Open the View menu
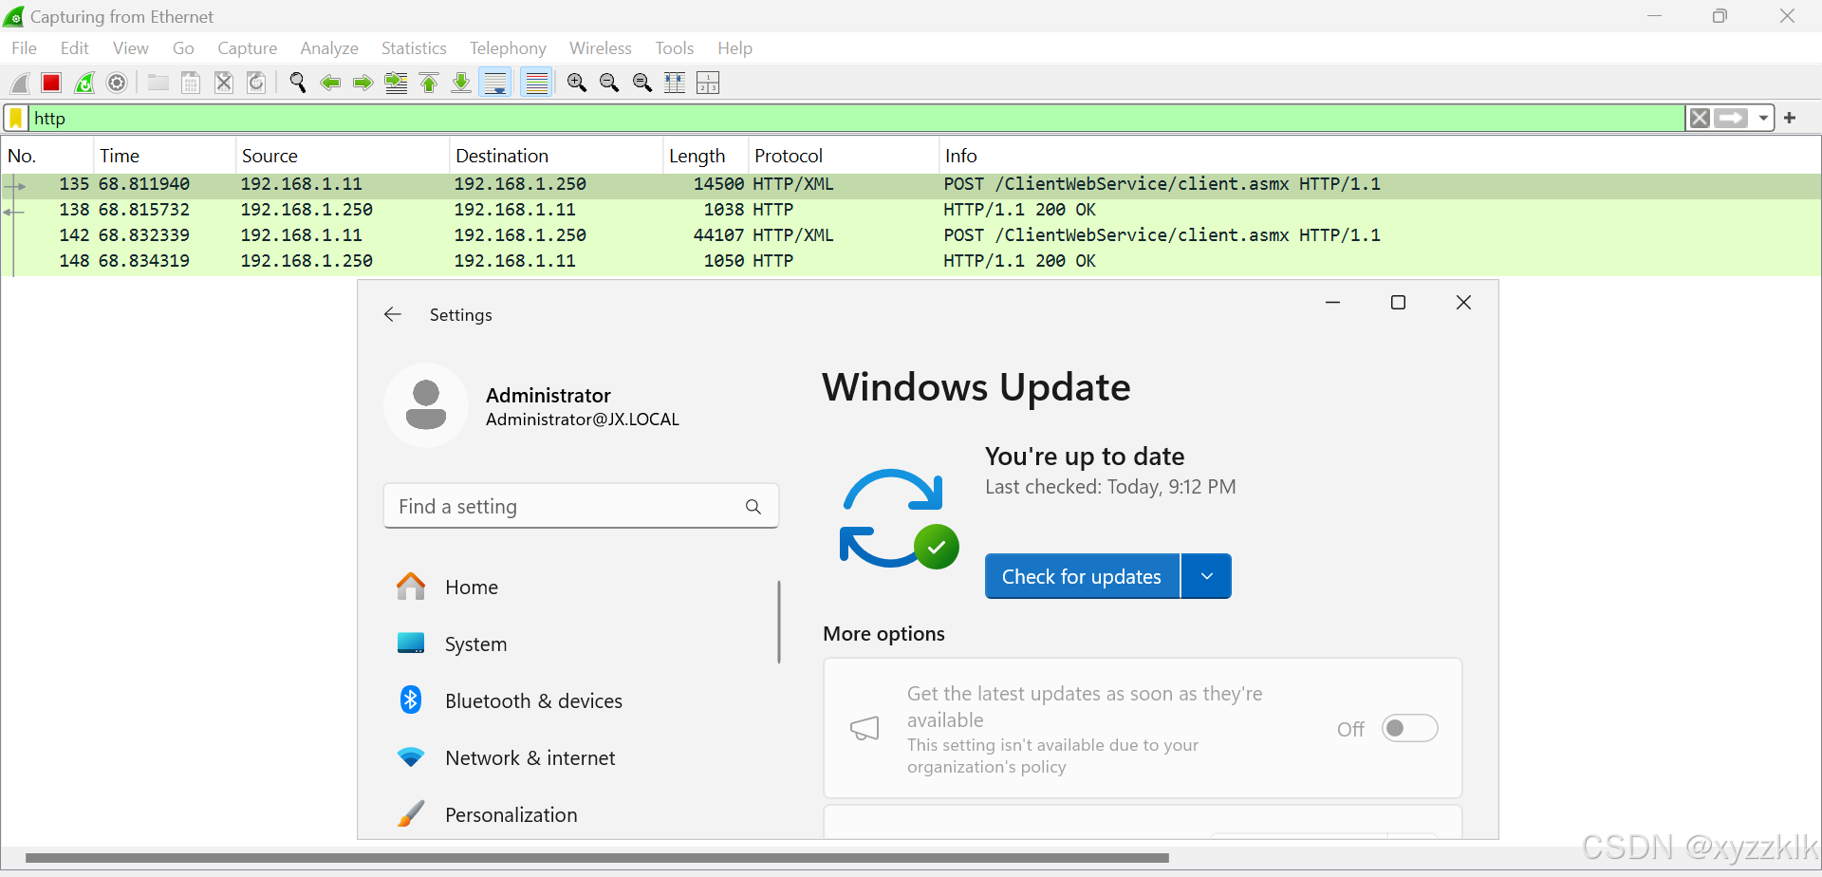 pos(130,48)
